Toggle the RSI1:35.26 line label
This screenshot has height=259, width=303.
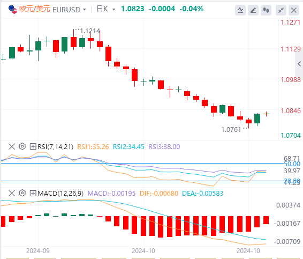coord(93,147)
